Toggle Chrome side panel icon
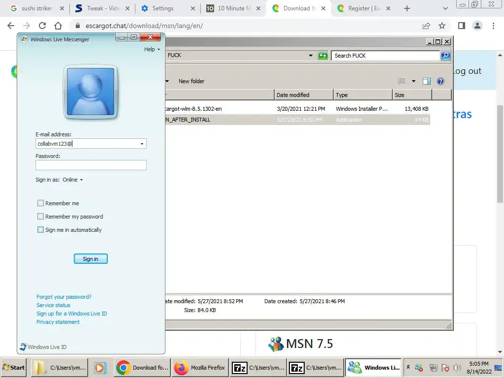 (x=462, y=26)
